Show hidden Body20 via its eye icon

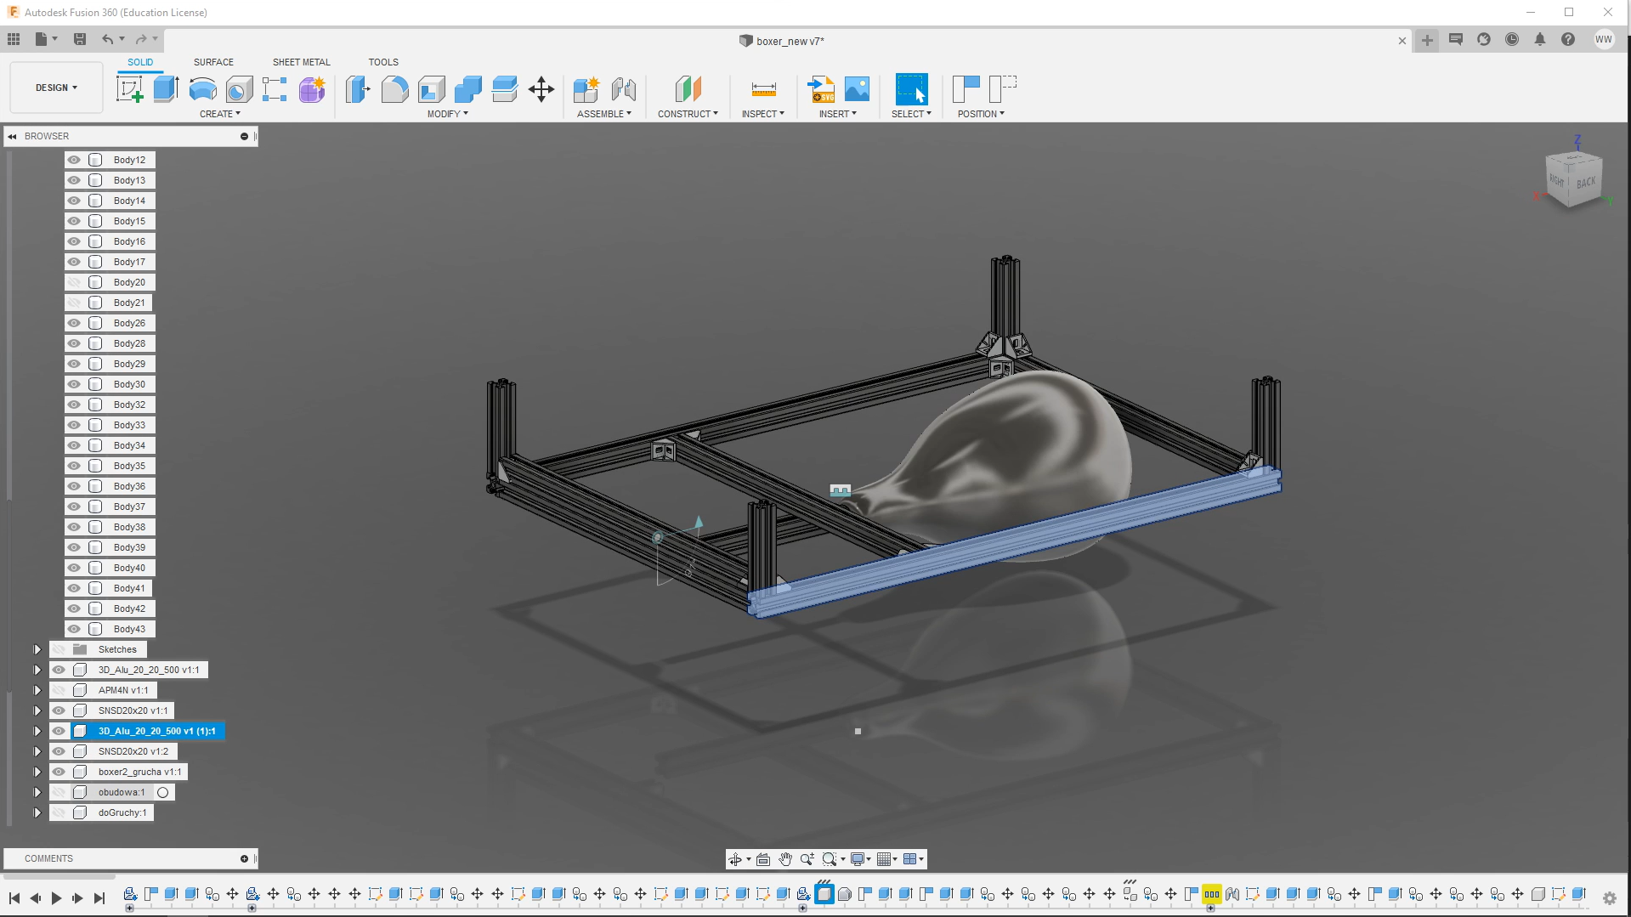pos(74,282)
